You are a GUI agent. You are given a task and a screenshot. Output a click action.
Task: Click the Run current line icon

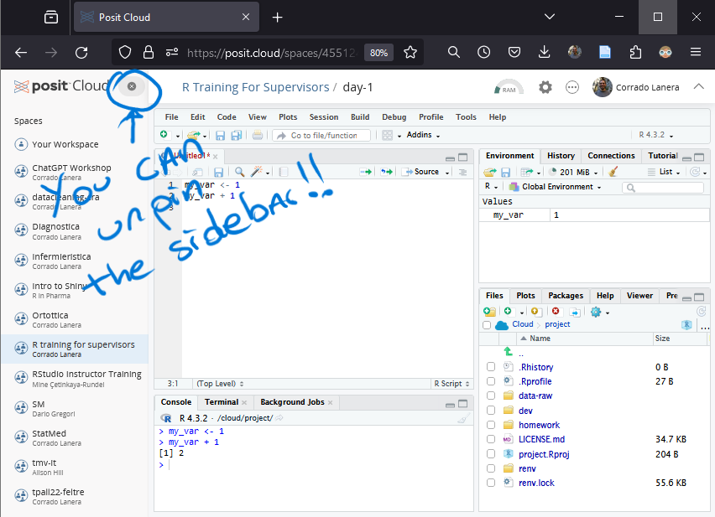366,172
